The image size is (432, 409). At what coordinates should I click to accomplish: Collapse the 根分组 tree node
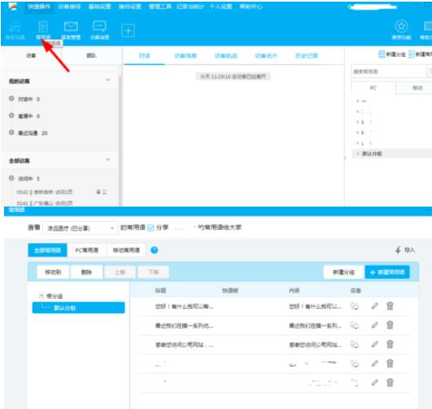(41, 296)
